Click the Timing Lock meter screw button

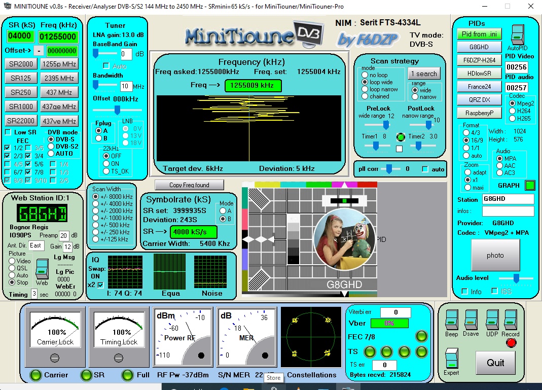coord(119,358)
